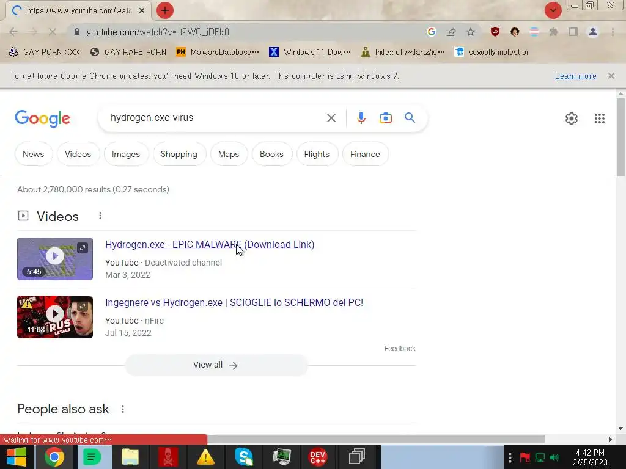Open the red skull taskbar icon
Viewport: 626px width, 469px height.
pyautogui.click(x=168, y=457)
